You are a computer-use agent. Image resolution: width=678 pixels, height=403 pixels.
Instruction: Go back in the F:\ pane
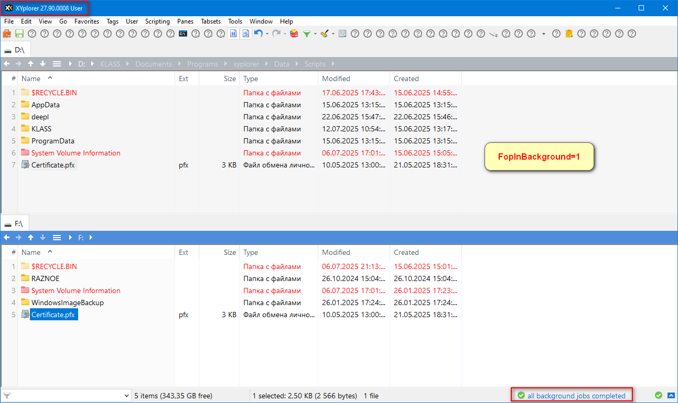click(6, 237)
